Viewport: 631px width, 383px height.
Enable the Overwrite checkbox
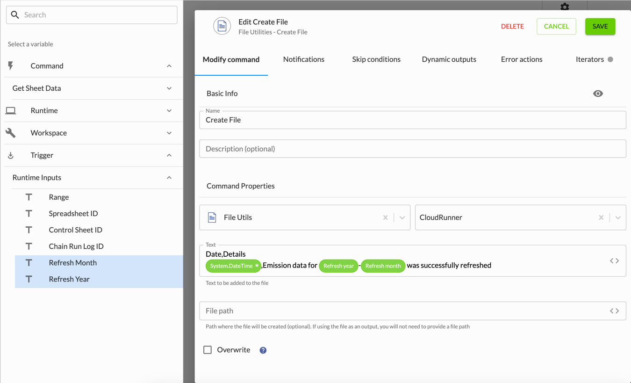[x=208, y=350]
